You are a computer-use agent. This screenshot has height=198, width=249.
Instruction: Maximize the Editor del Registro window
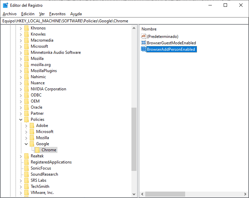[x=225, y=5]
